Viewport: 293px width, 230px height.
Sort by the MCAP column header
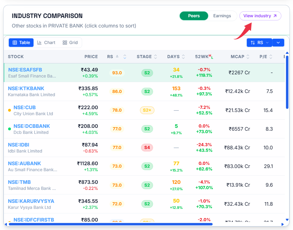coord(240,57)
